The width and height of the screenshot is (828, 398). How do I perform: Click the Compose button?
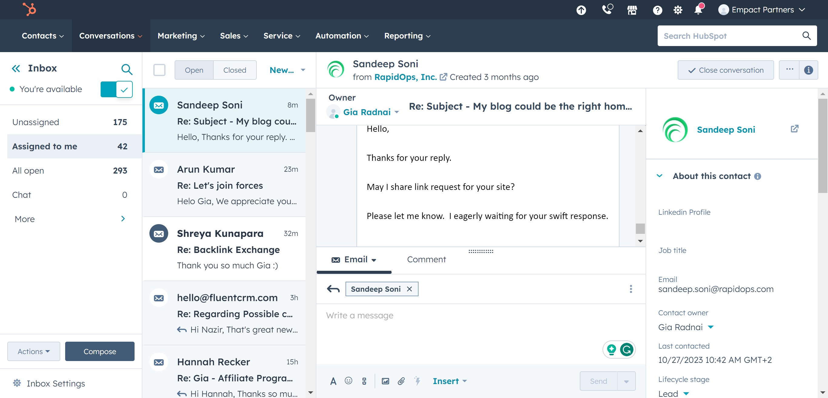click(x=100, y=351)
